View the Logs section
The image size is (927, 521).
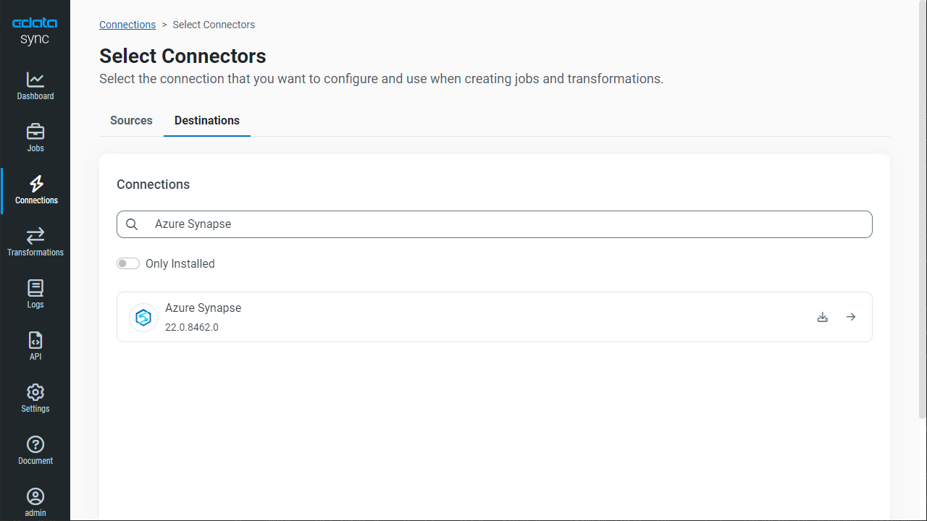pyautogui.click(x=35, y=295)
